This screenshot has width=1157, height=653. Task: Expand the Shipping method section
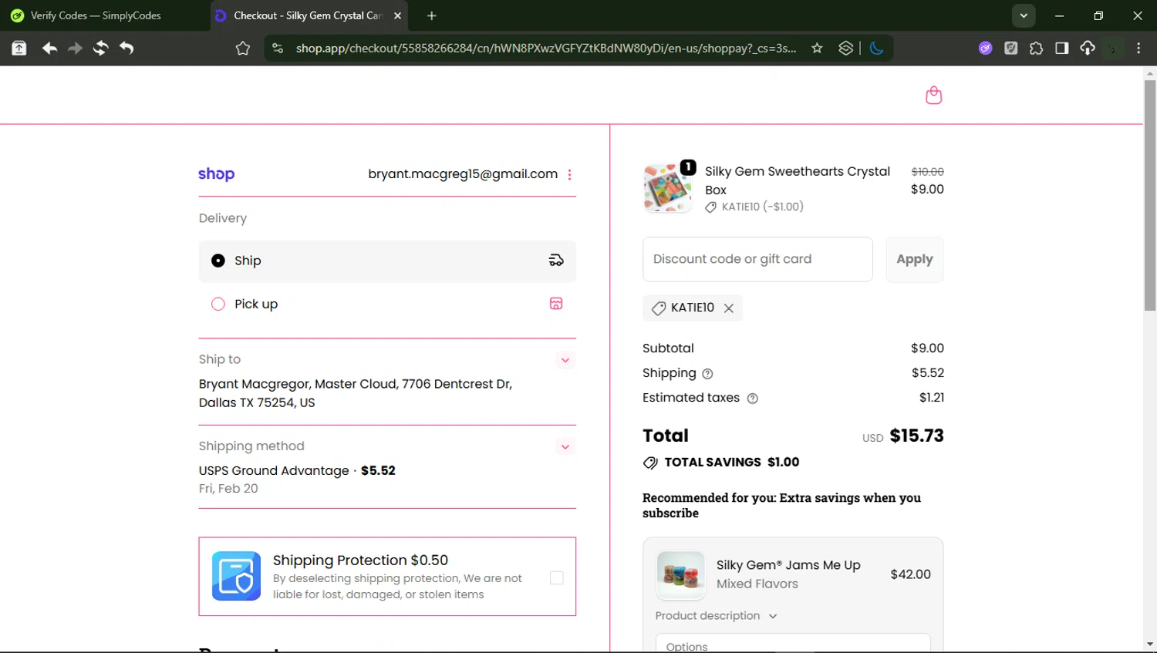(x=565, y=446)
